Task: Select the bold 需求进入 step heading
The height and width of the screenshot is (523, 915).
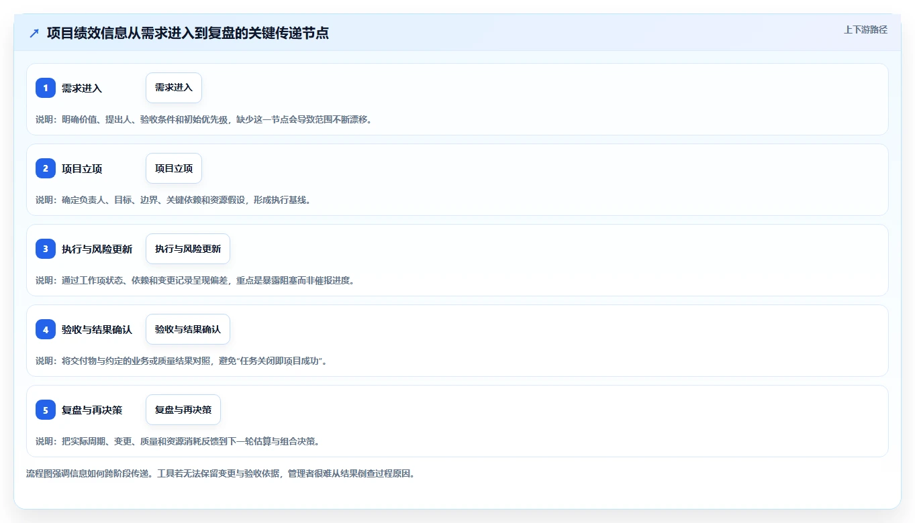Action: (82, 89)
